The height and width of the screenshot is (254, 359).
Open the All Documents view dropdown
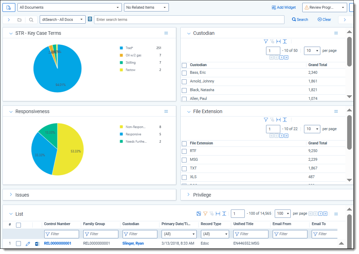click(x=69, y=7)
